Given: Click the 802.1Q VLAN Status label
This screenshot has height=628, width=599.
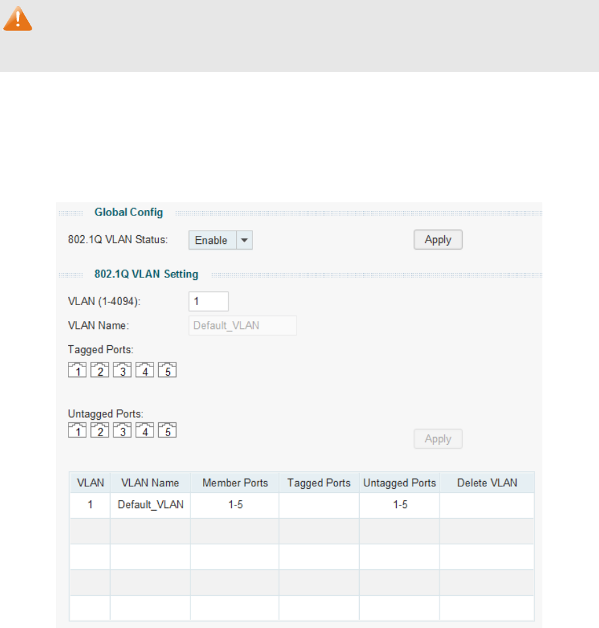Looking at the screenshot, I should tap(118, 239).
